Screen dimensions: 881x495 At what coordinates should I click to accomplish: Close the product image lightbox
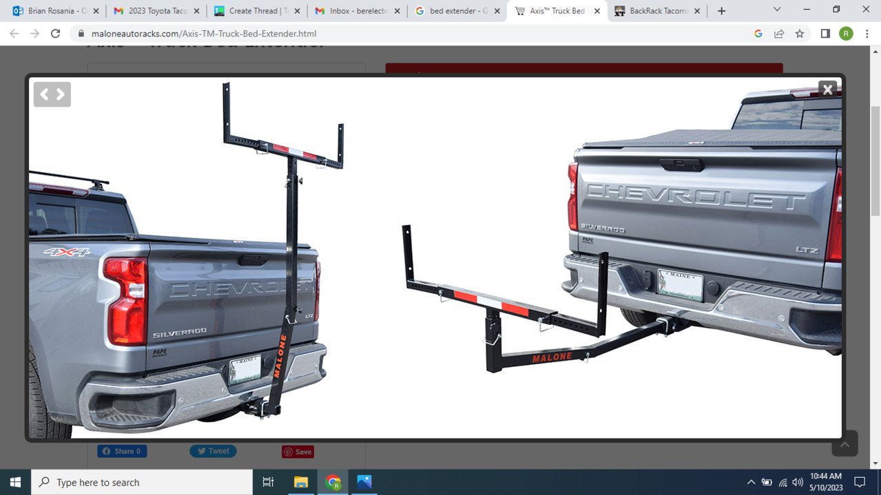click(x=827, y=89)
